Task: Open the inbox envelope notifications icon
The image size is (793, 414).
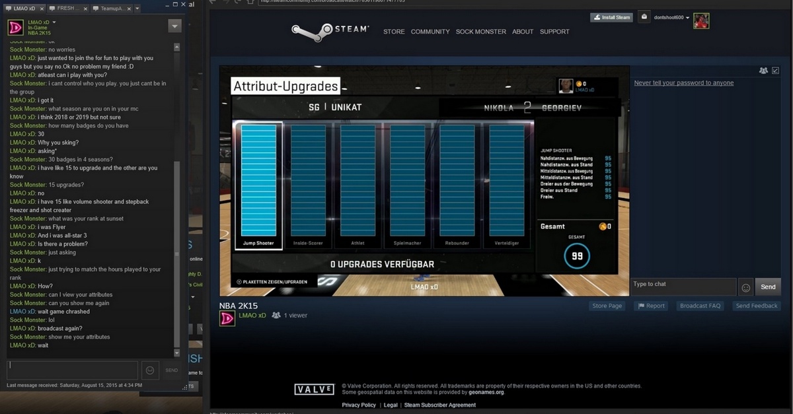Action: pyautogui.click(x=644, y=17)
